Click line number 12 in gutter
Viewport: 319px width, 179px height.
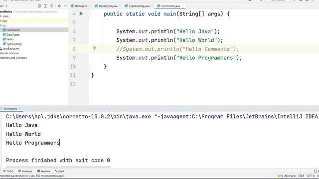(73, 84)
